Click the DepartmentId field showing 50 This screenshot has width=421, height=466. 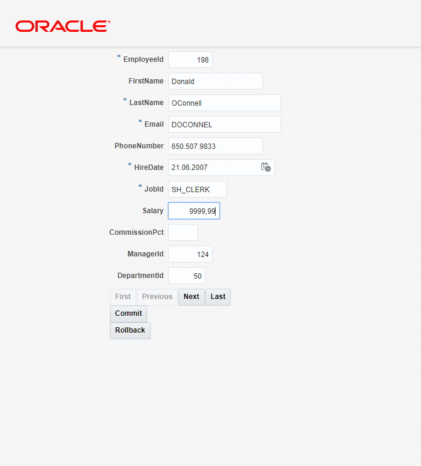187,276
